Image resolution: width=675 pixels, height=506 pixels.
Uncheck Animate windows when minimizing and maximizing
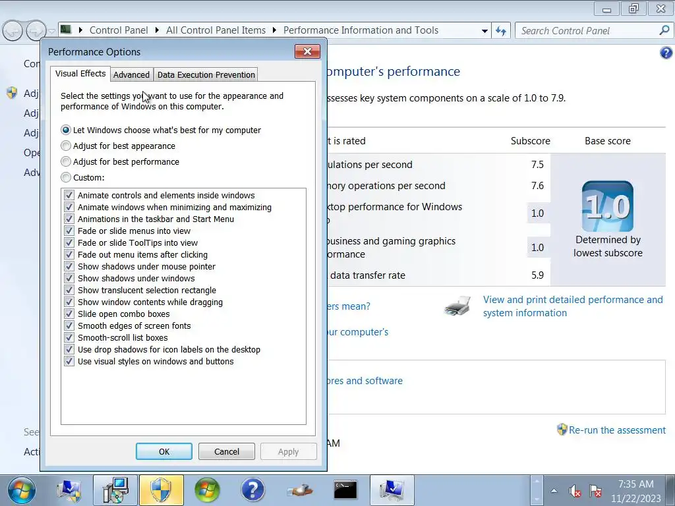[x=69, y=207]
